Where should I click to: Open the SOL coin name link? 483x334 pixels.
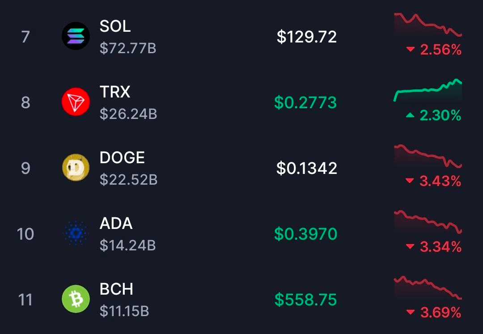point(115,26)
